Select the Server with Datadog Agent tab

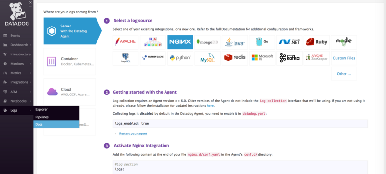73,31
